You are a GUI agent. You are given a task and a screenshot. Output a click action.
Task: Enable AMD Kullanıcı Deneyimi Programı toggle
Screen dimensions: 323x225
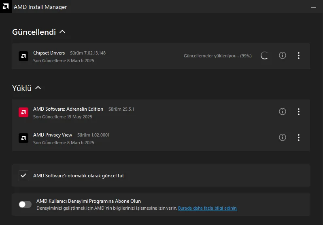pyautogui.click(x=25, y=204)
